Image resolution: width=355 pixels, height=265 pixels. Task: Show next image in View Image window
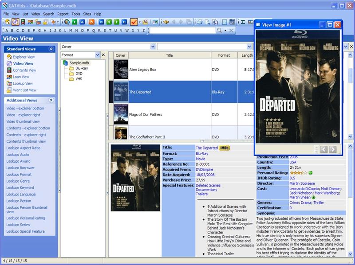(x=332, y=149)
